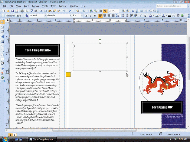190x142 pixels.
Task: Select the Insert Table tool
Action: click(2, 31)
